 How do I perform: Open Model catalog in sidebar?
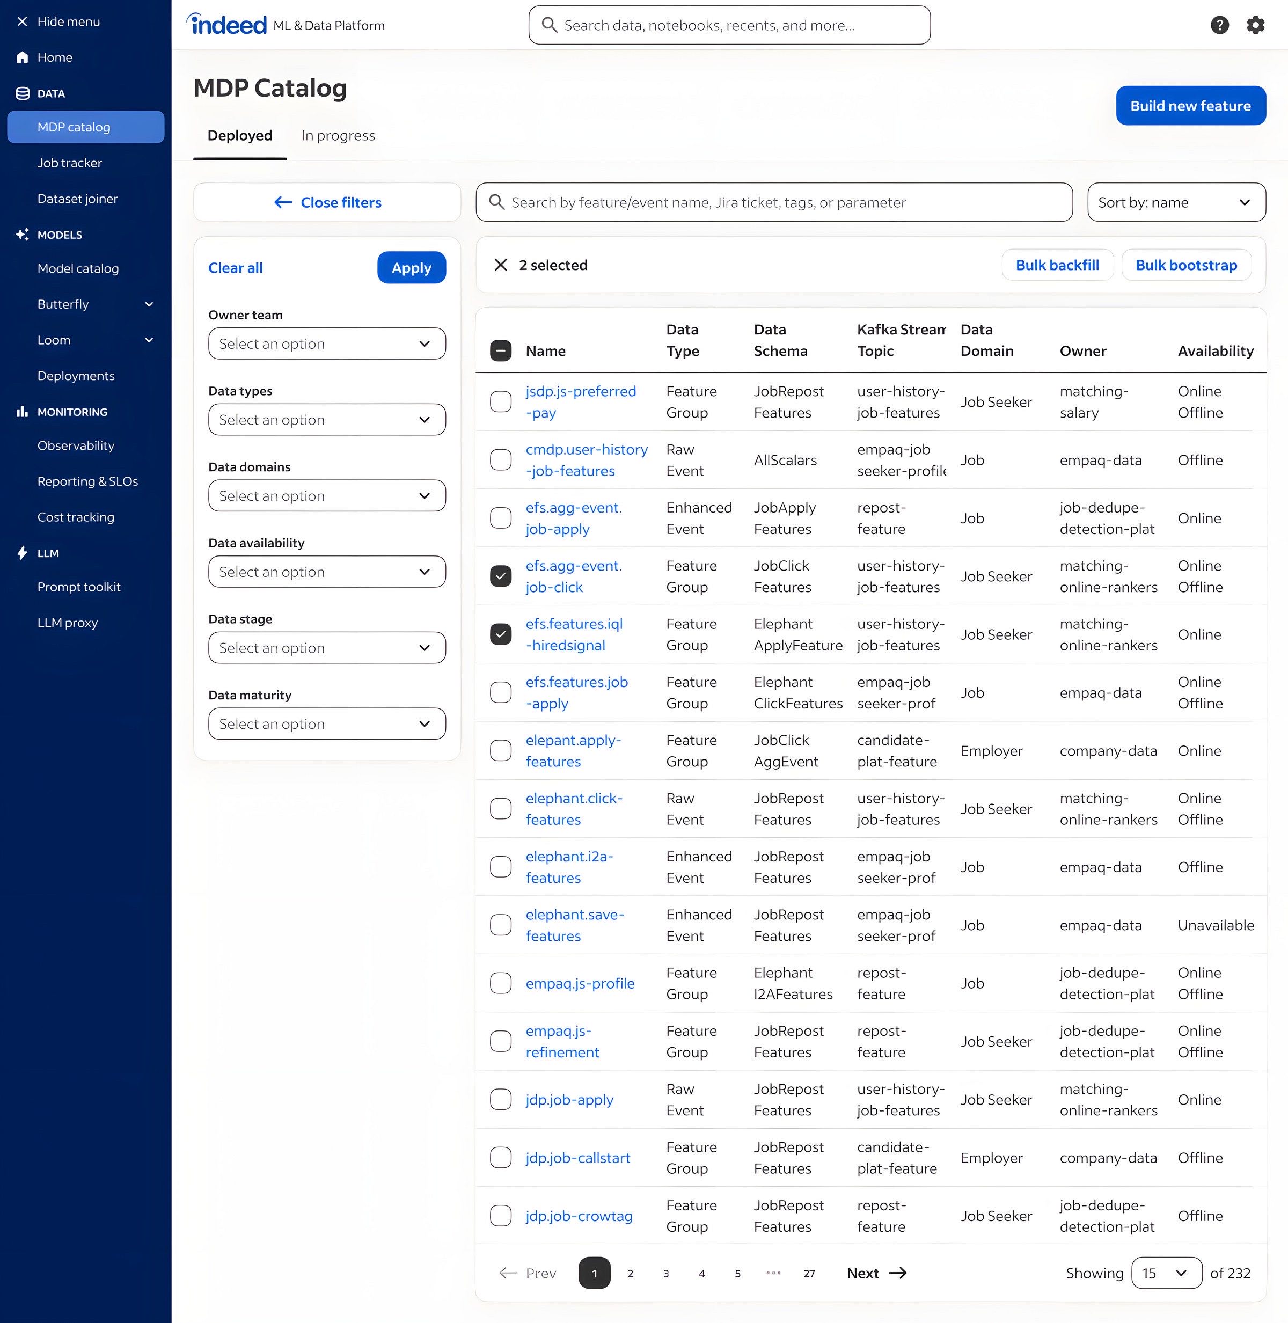tap(78, 268)
